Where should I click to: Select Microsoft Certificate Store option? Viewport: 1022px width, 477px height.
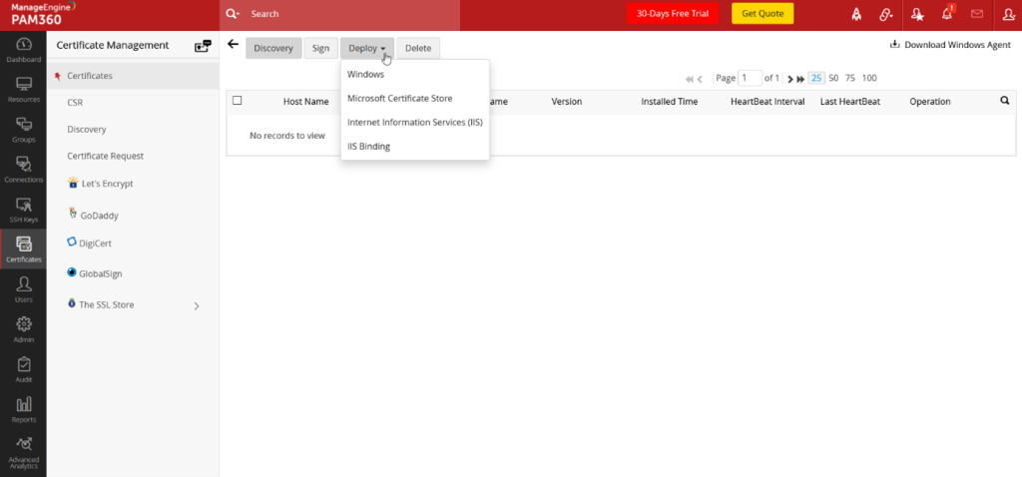[x=399, y=99]
